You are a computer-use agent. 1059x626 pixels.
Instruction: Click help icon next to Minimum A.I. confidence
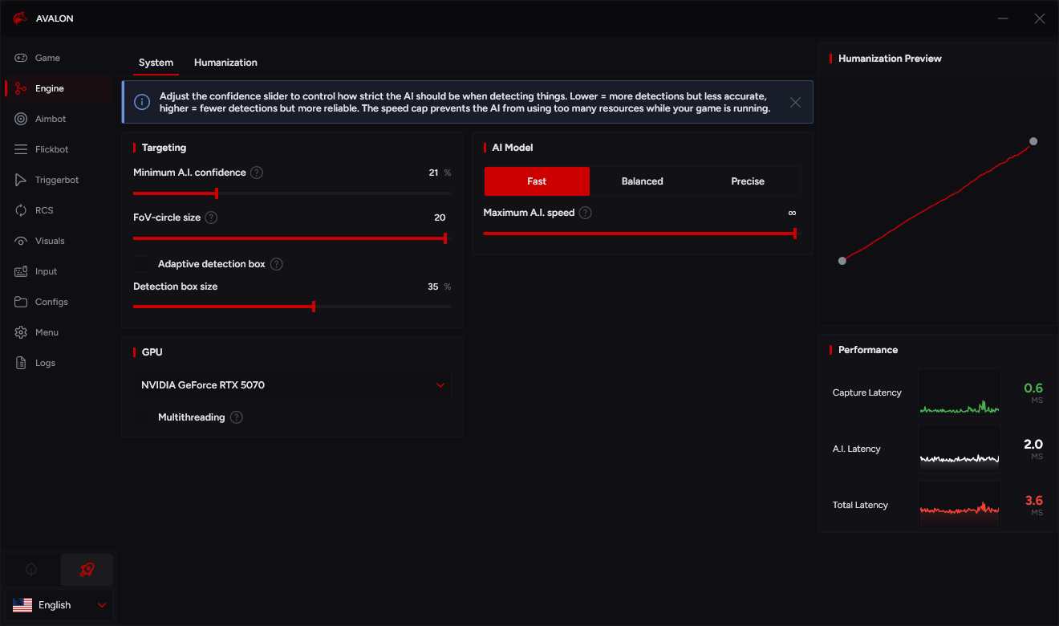(257, 173)
